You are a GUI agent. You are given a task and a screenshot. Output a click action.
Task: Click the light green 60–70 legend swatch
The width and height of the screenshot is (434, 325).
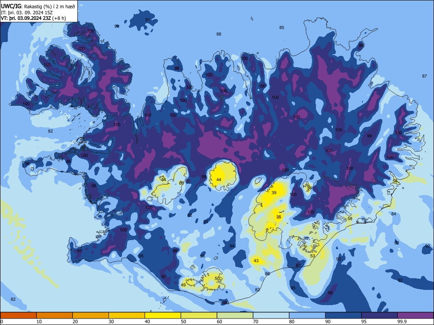(x=235, y=315)
